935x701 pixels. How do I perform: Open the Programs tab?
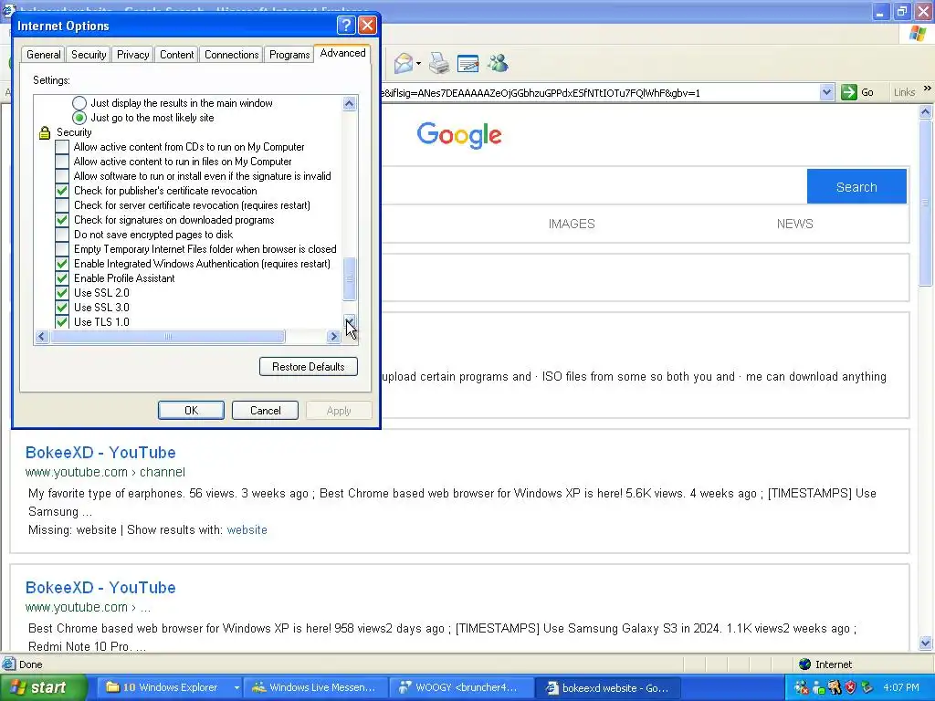pyautogui.click(x=289, y=54)
